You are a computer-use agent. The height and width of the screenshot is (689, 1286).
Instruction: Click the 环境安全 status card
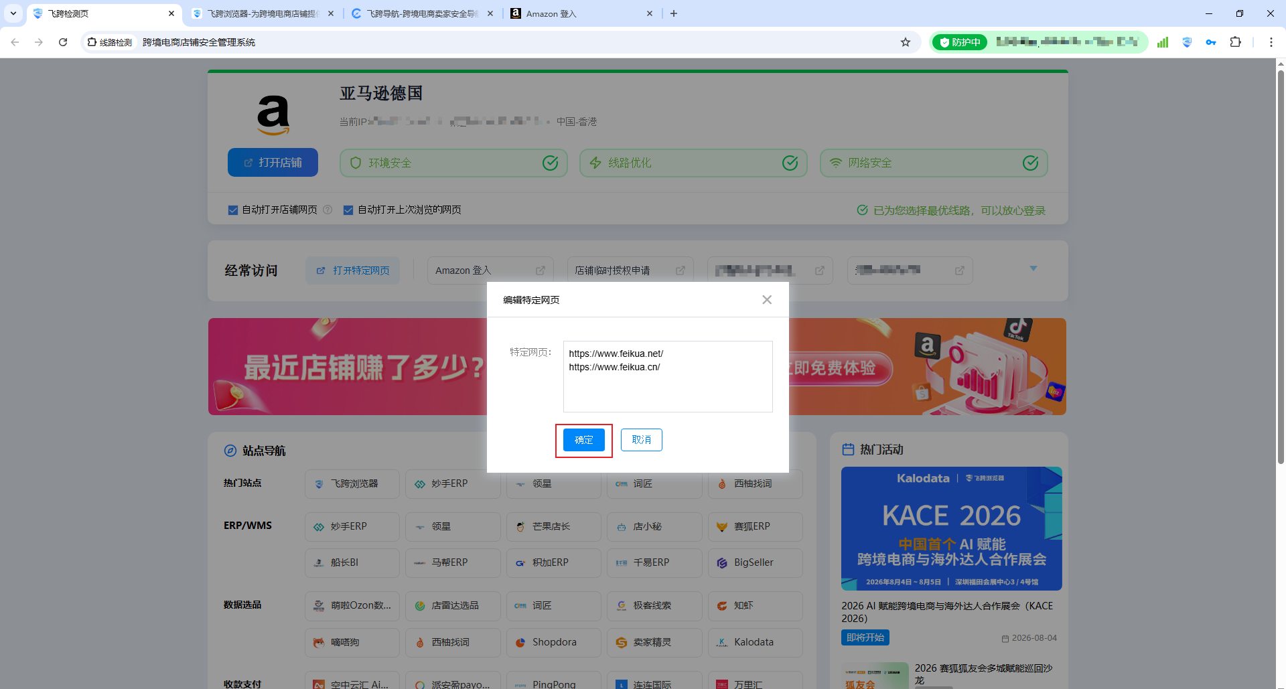pos(453,163)
